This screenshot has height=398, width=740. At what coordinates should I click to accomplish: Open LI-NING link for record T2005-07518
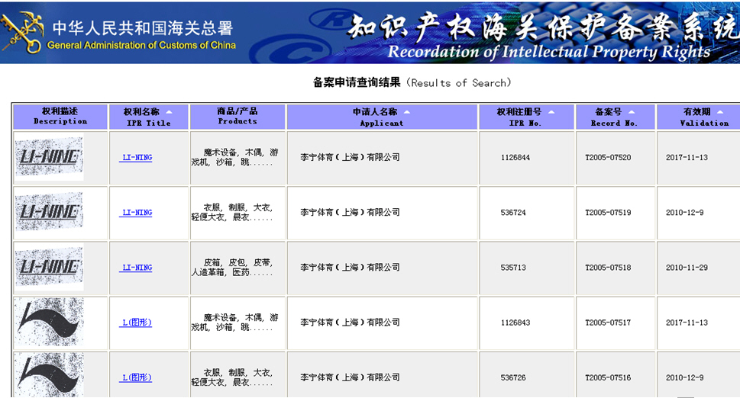pyautogui.click(x=137, y=268)
